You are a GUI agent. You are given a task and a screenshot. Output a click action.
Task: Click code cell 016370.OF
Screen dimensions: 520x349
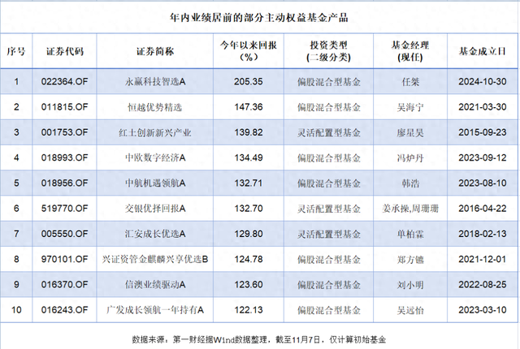pos(65,285)
